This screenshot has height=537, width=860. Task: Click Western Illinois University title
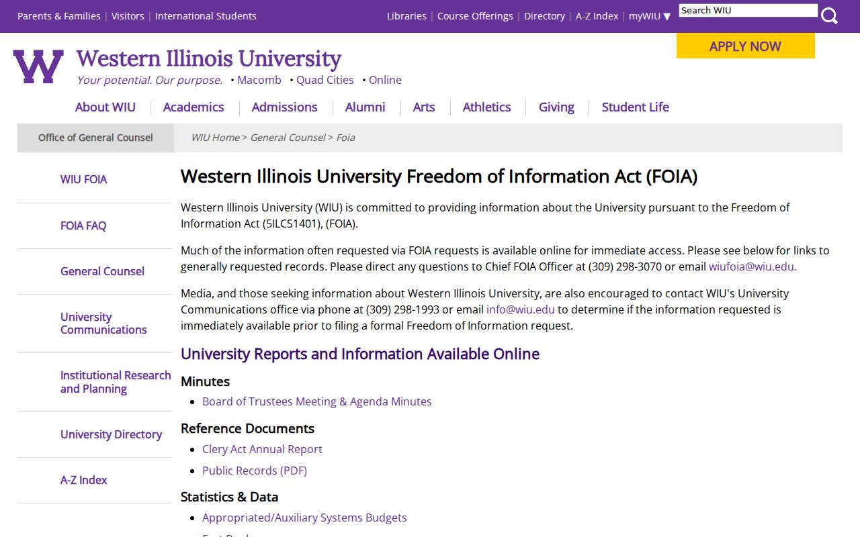point(209,59)
